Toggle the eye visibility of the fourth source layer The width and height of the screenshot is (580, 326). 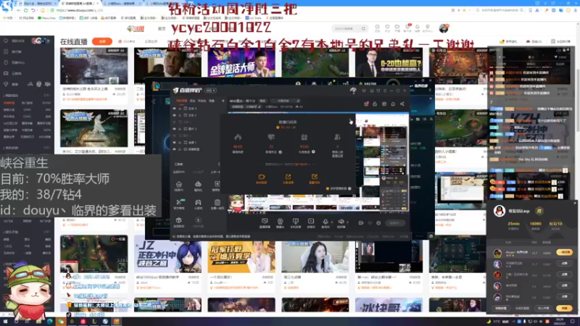(x=175, y=129)
